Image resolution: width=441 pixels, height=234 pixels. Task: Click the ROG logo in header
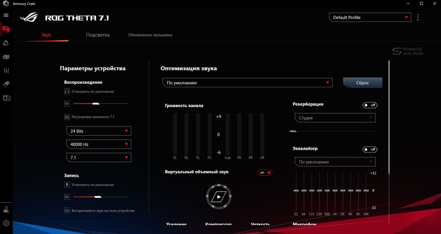pos(29,18)
